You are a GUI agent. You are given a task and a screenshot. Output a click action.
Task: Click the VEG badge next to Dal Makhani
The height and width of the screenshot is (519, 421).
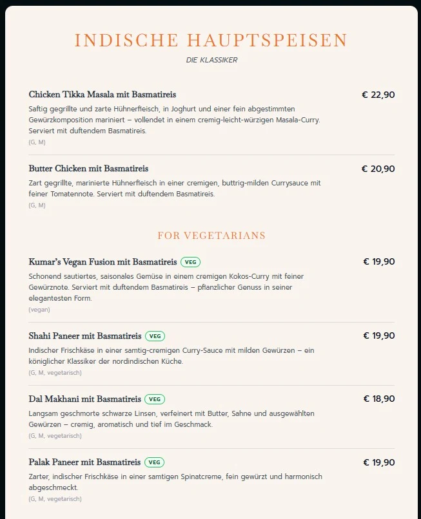point(155,399)
